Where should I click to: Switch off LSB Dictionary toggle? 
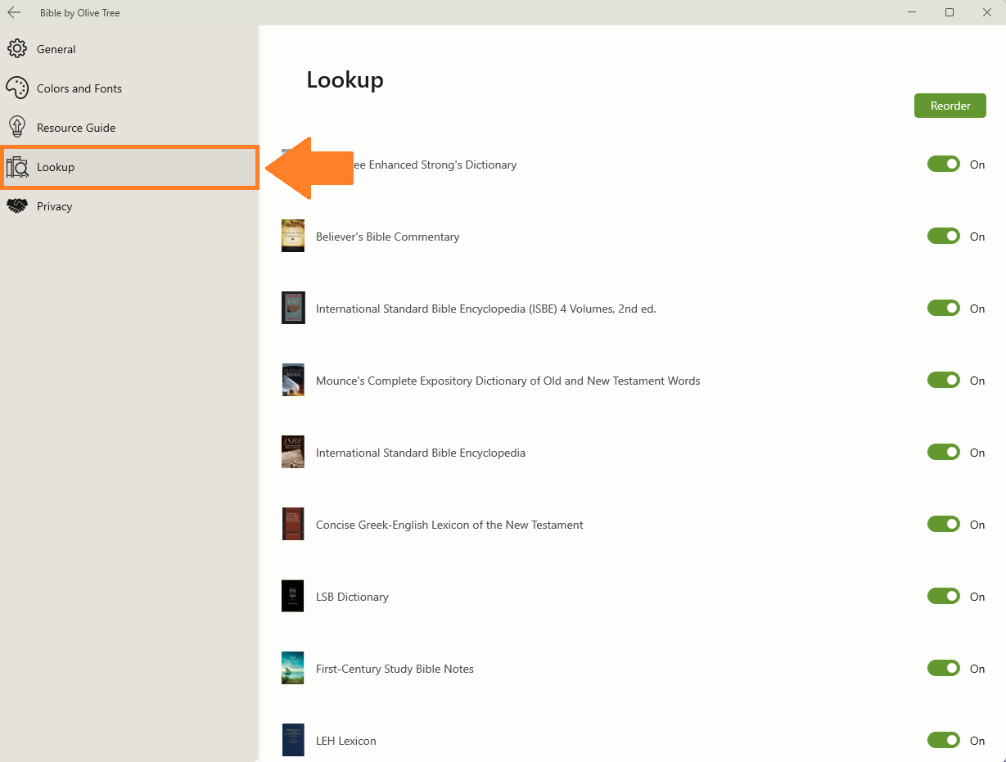(944, 597)
